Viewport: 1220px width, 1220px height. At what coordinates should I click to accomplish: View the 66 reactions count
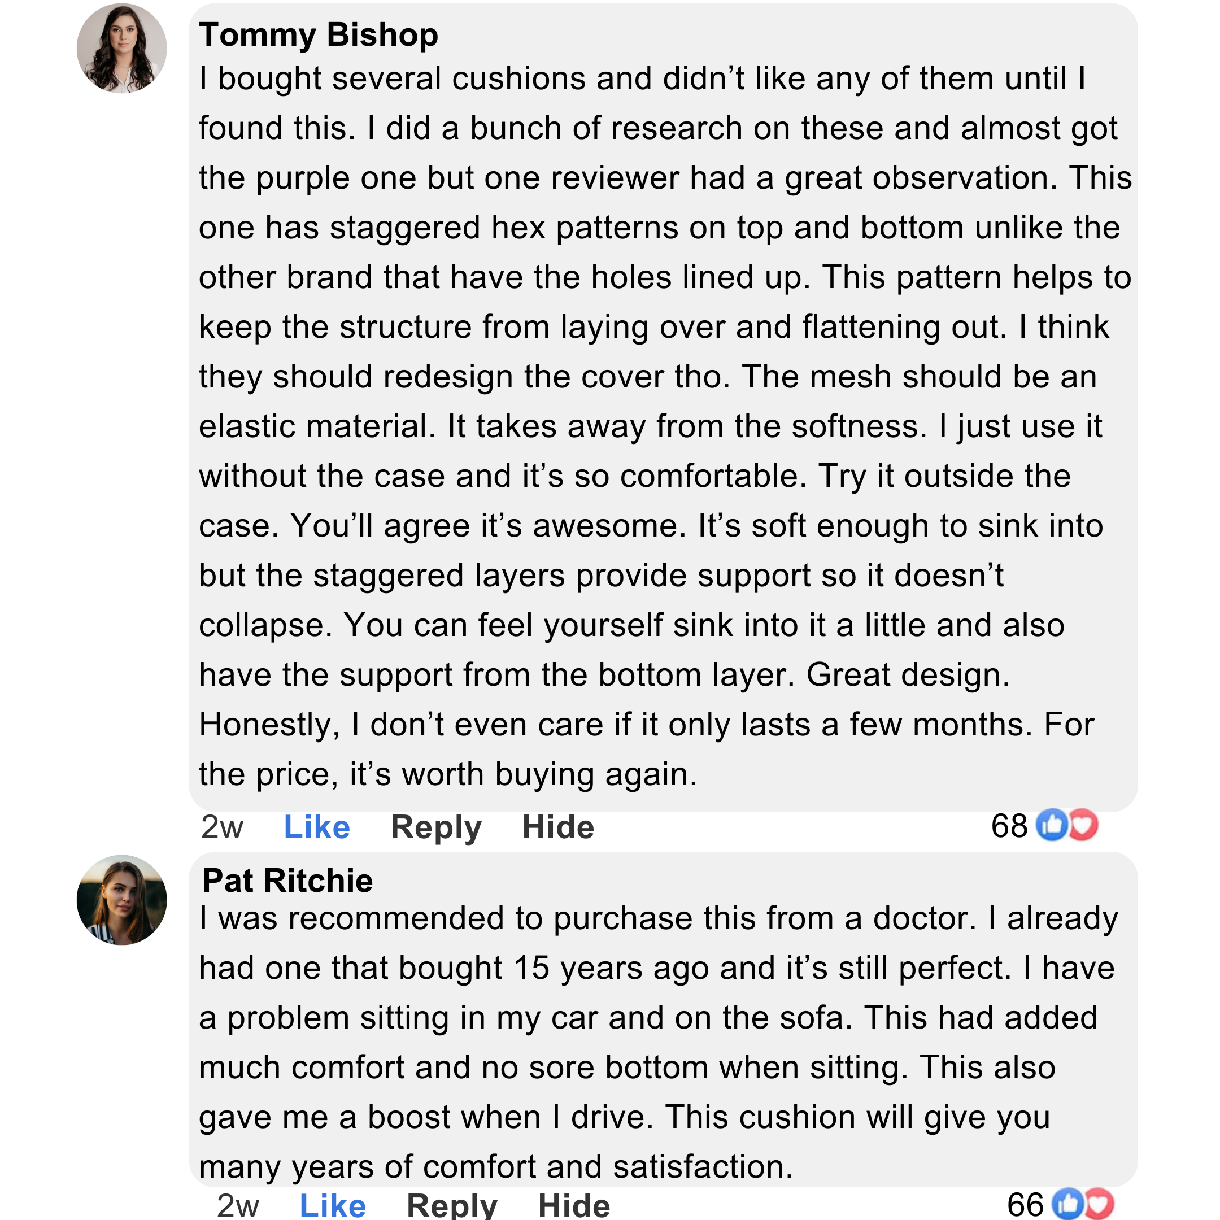point(1025,1204)
